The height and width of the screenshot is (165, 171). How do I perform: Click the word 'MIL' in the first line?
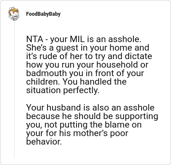click(x=77, y=39)
